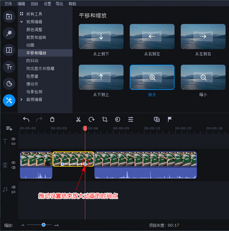
Task: Click the zoom out mountain icon
Action: pos(23,225)
